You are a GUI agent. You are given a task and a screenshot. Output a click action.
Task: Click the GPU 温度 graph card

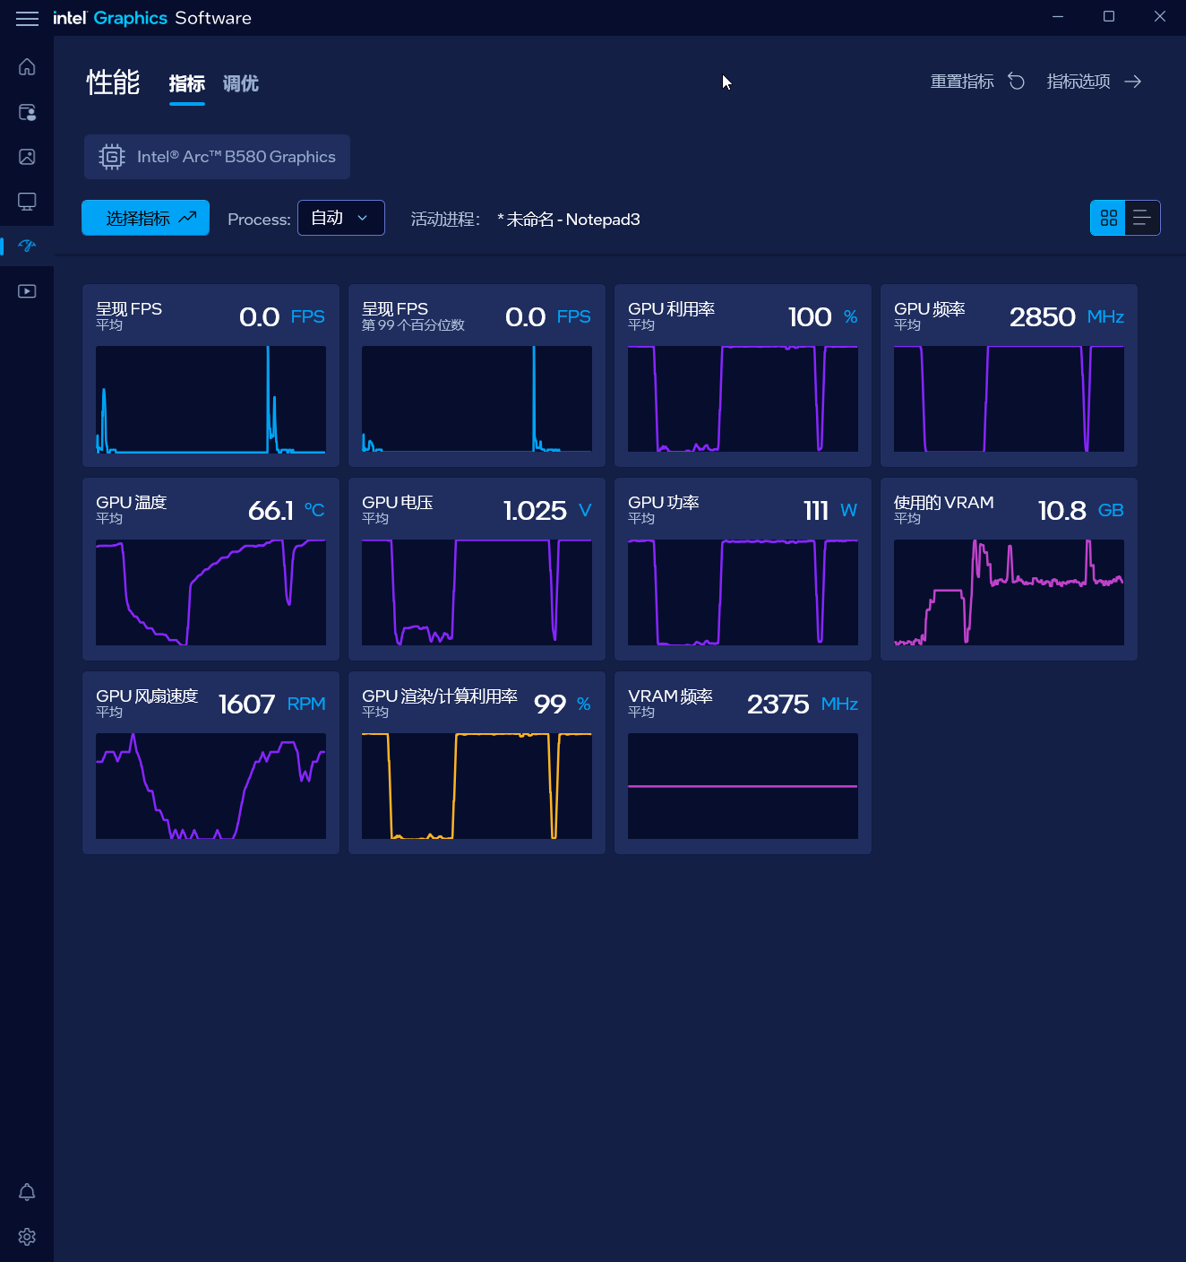tap(211, 569)
